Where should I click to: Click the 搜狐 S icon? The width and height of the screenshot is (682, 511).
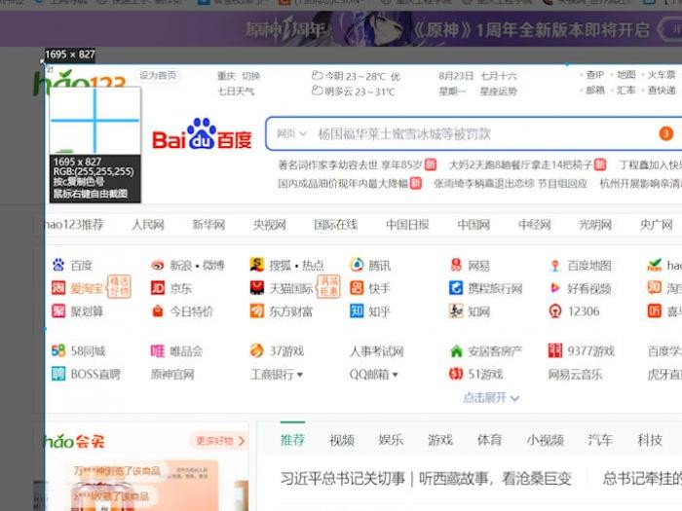[x=257, y=264]
